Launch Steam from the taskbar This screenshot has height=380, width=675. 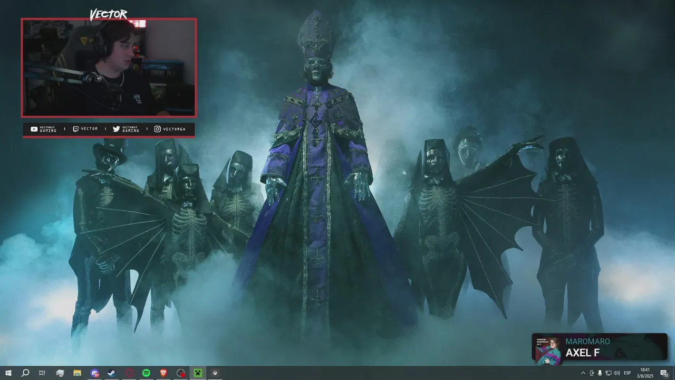(x=112, y=373)
